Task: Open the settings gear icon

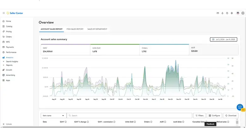Action: 232,13
